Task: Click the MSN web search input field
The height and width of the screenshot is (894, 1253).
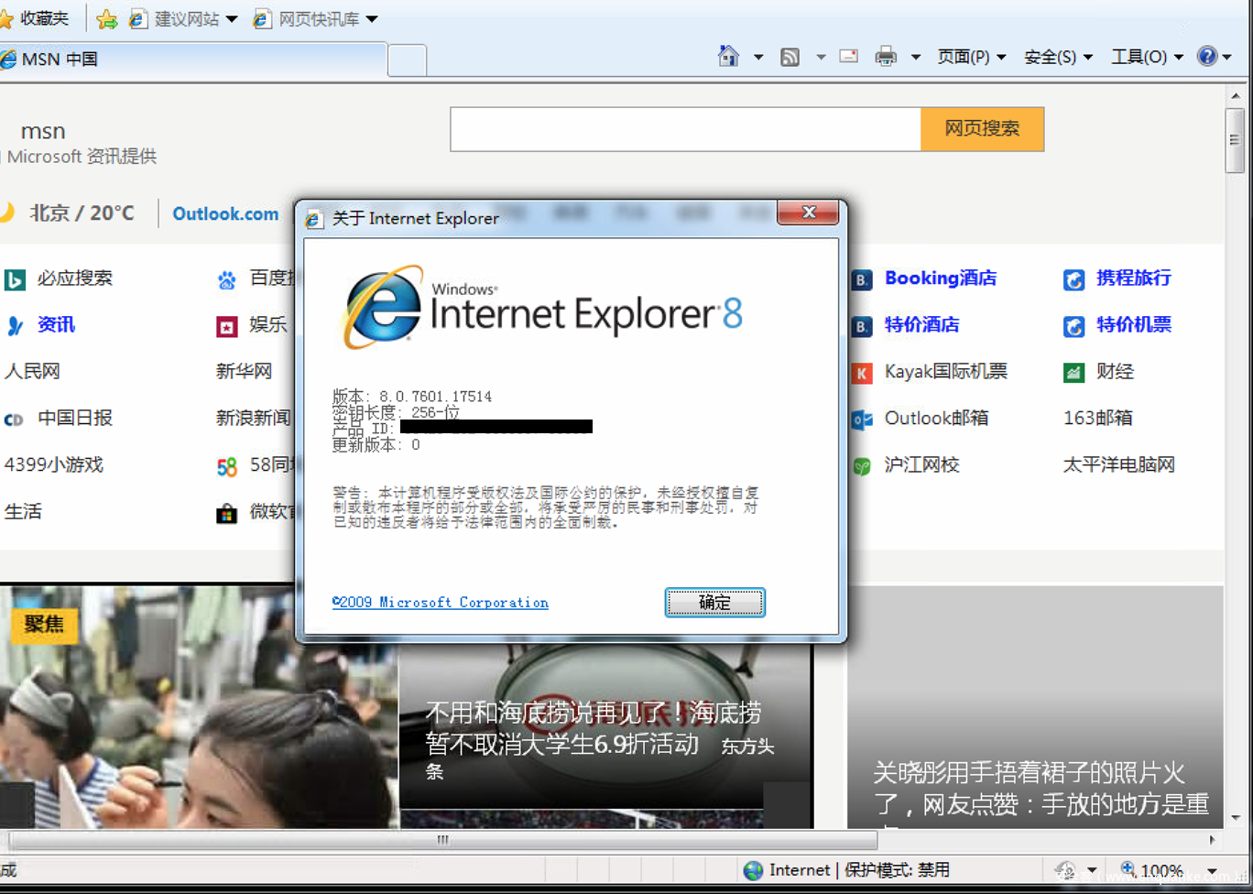Action: (685, 129)
